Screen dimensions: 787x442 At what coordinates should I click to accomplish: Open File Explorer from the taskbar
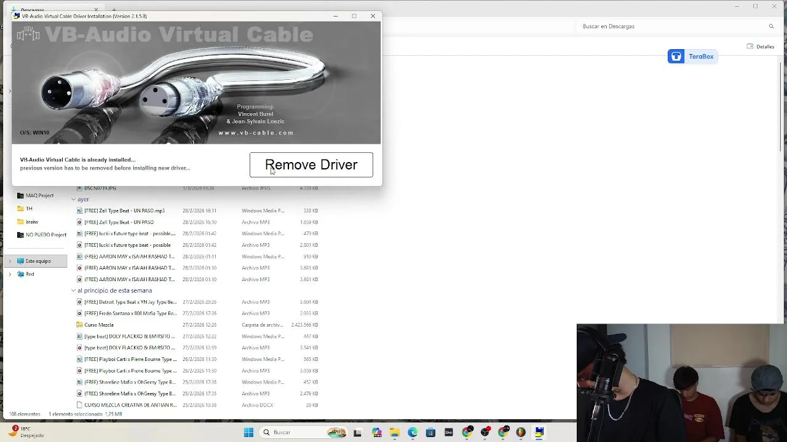394,432
